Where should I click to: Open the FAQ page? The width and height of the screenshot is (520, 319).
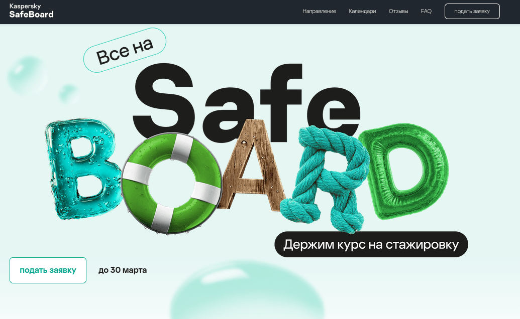tap(426, 11)
